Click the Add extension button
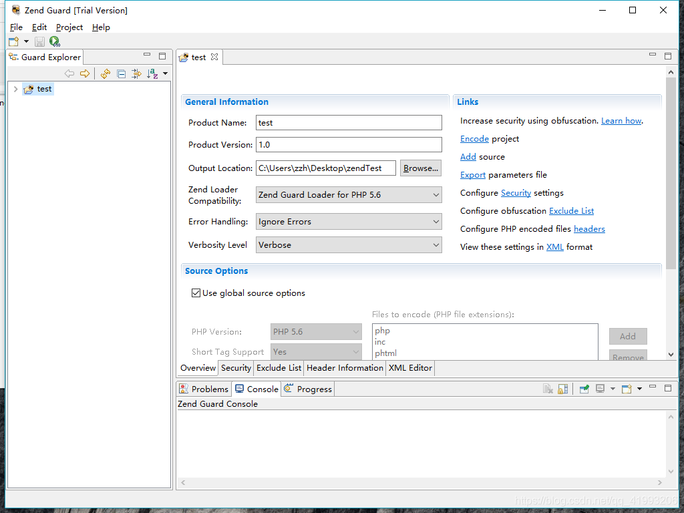This screenshot has height=513, width=684. coord(628,337)
